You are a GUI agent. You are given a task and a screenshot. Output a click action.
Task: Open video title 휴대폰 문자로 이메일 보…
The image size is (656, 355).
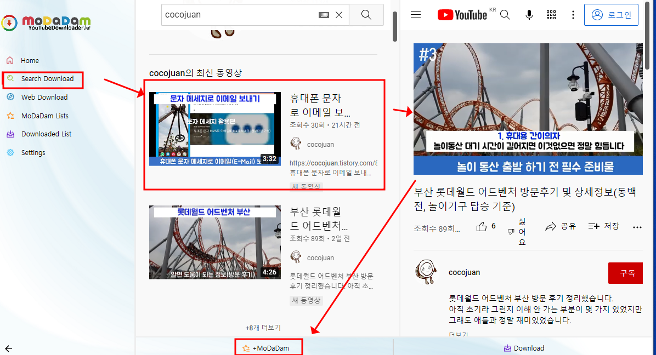tap(320, 105)
